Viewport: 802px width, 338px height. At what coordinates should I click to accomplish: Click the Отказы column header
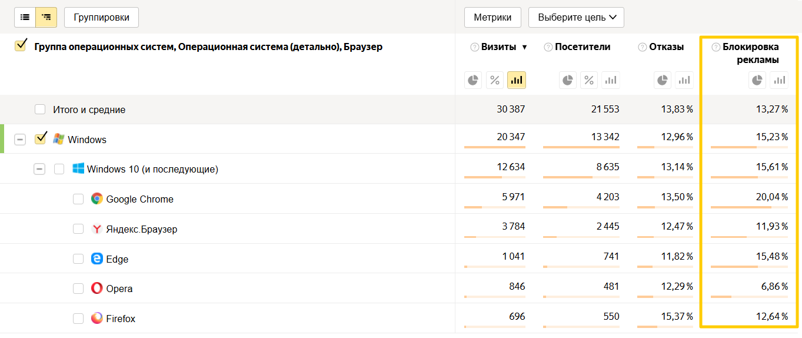point(666,47)
